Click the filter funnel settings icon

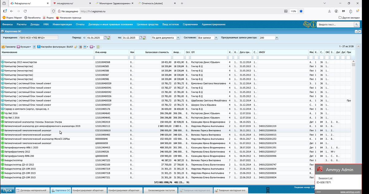coord(39,47)
